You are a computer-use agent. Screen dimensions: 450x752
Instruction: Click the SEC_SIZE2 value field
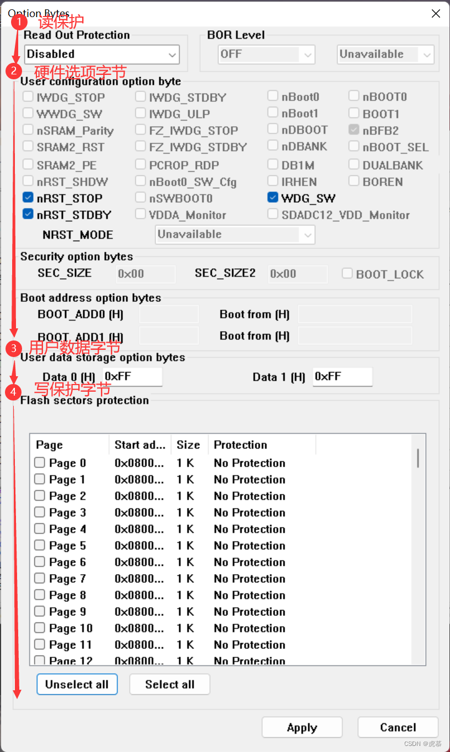click(298, 274)
